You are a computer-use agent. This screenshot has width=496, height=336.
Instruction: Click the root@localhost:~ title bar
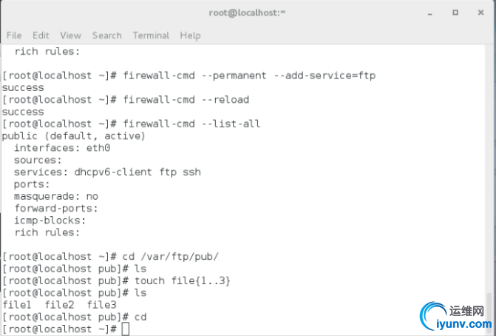pos(247,13)
